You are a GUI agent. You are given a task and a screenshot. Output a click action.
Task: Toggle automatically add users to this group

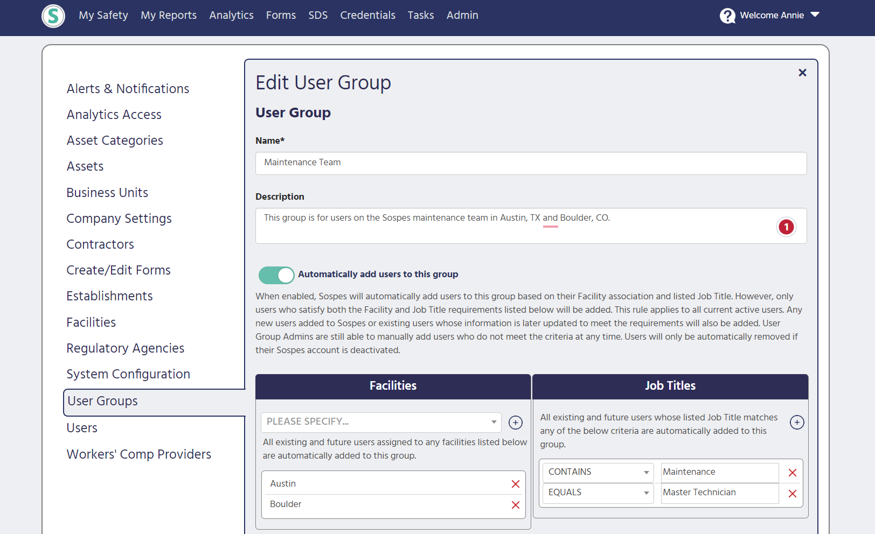276,275
